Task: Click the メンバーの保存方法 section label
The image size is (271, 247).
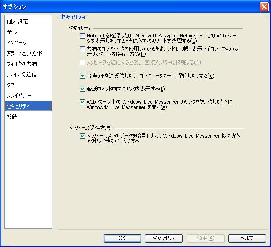Action: click(89, 128)
